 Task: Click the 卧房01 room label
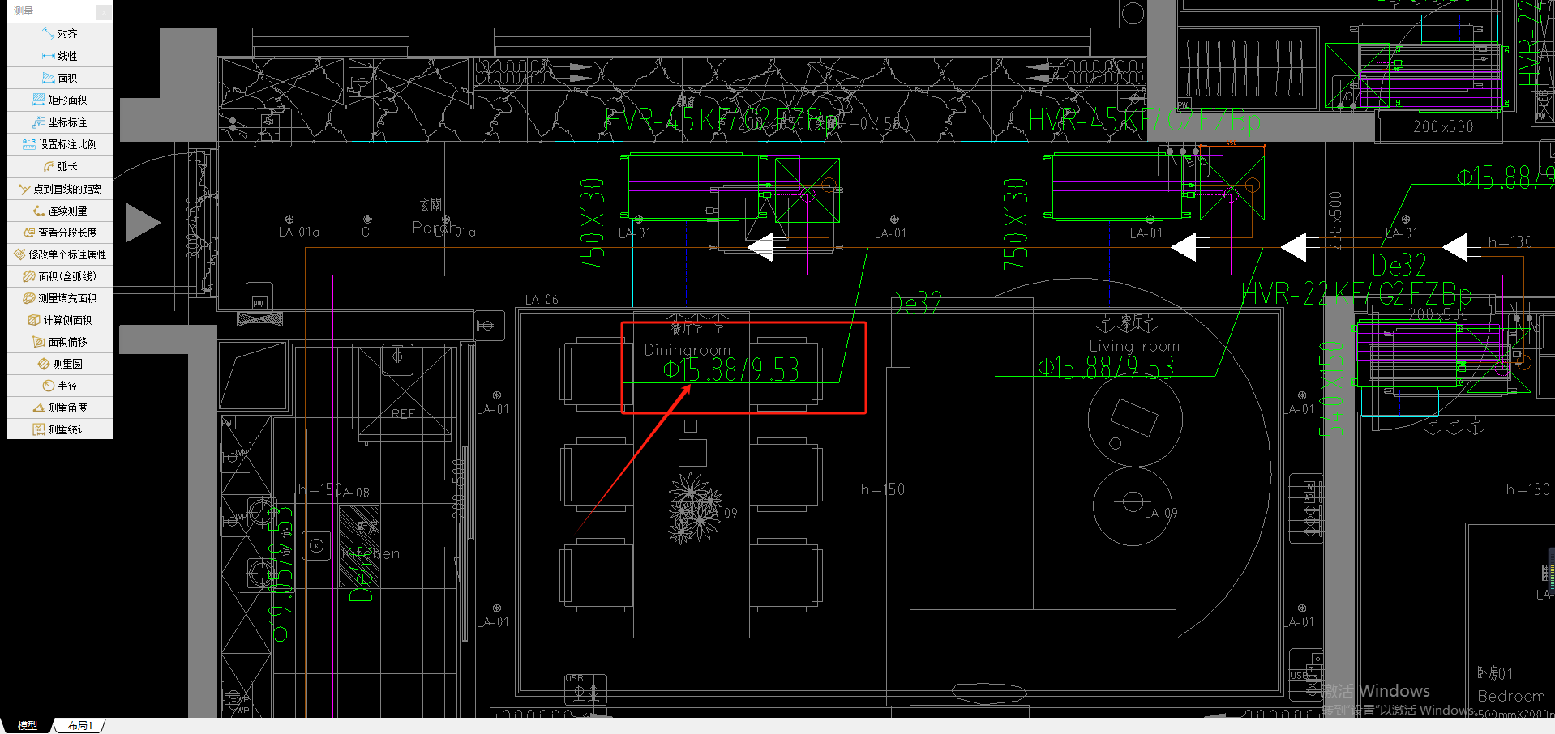point(1495,673)
